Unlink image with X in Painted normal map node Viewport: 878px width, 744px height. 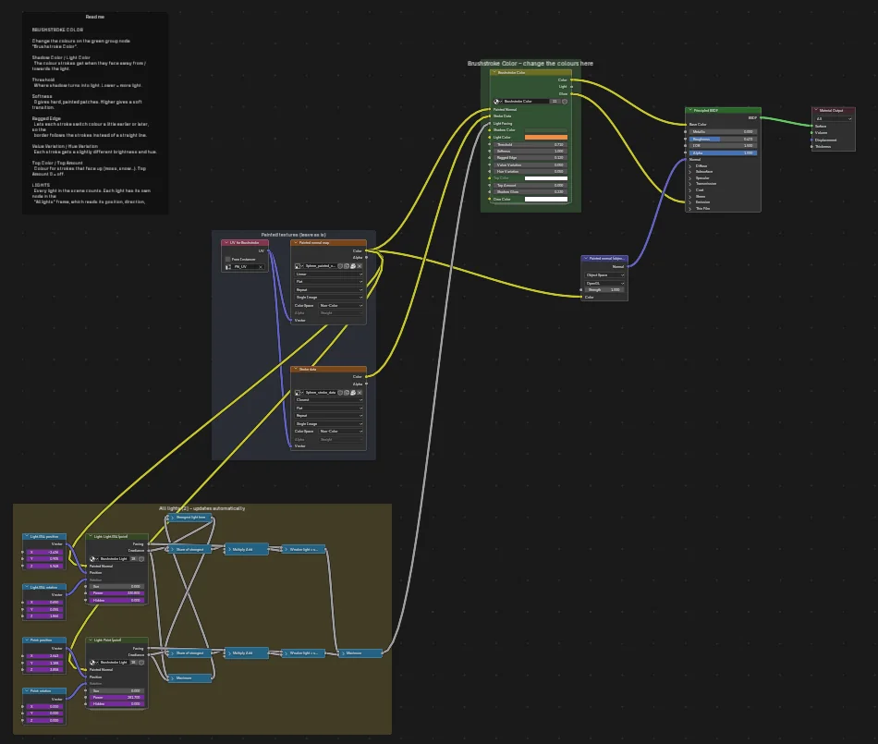360,266
